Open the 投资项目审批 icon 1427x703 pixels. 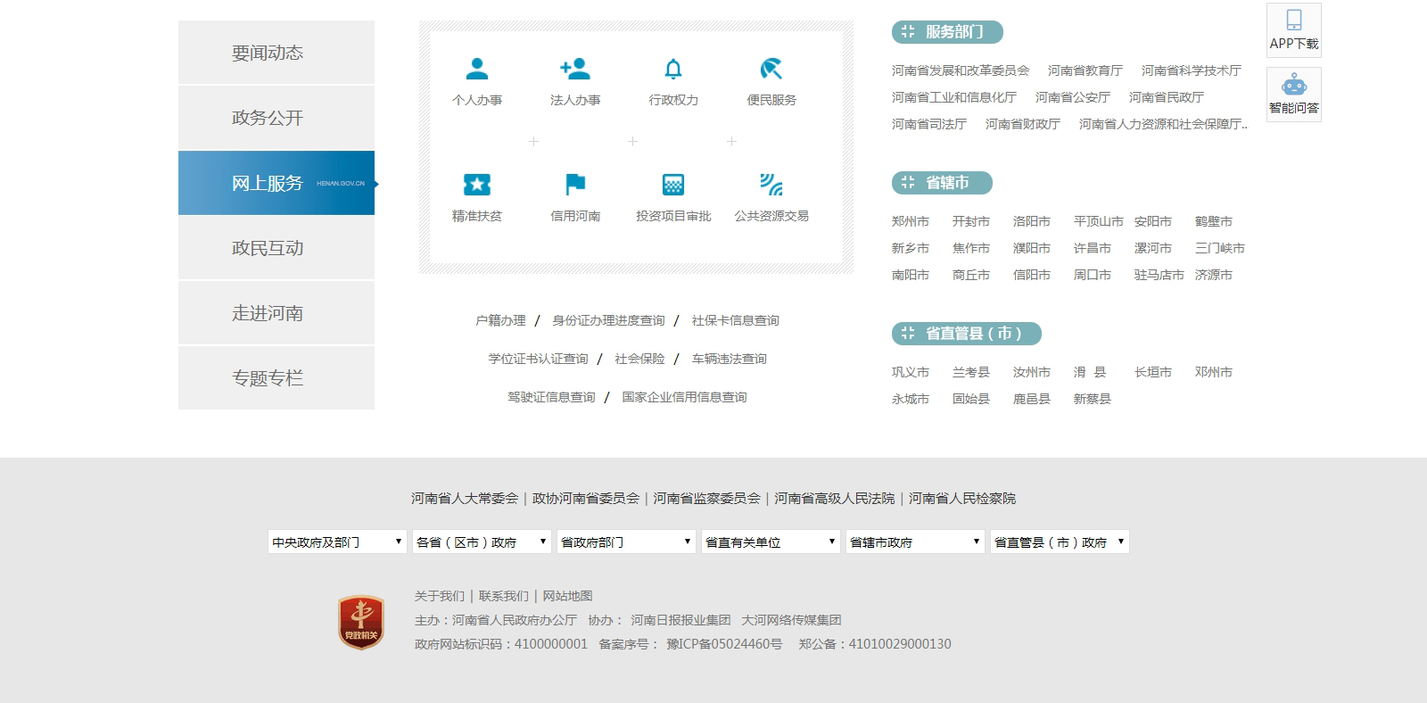tap(673, 185)
